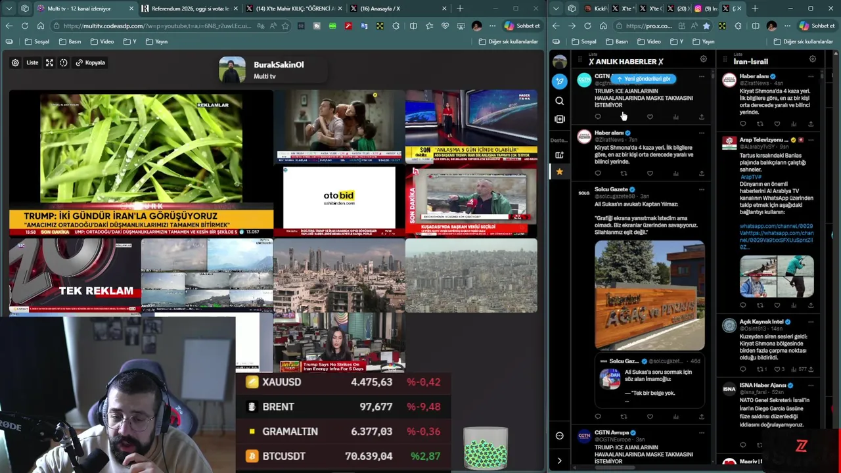Click the Kopyala link button
This screenshot has height=473, width=841.
[91, 62]
